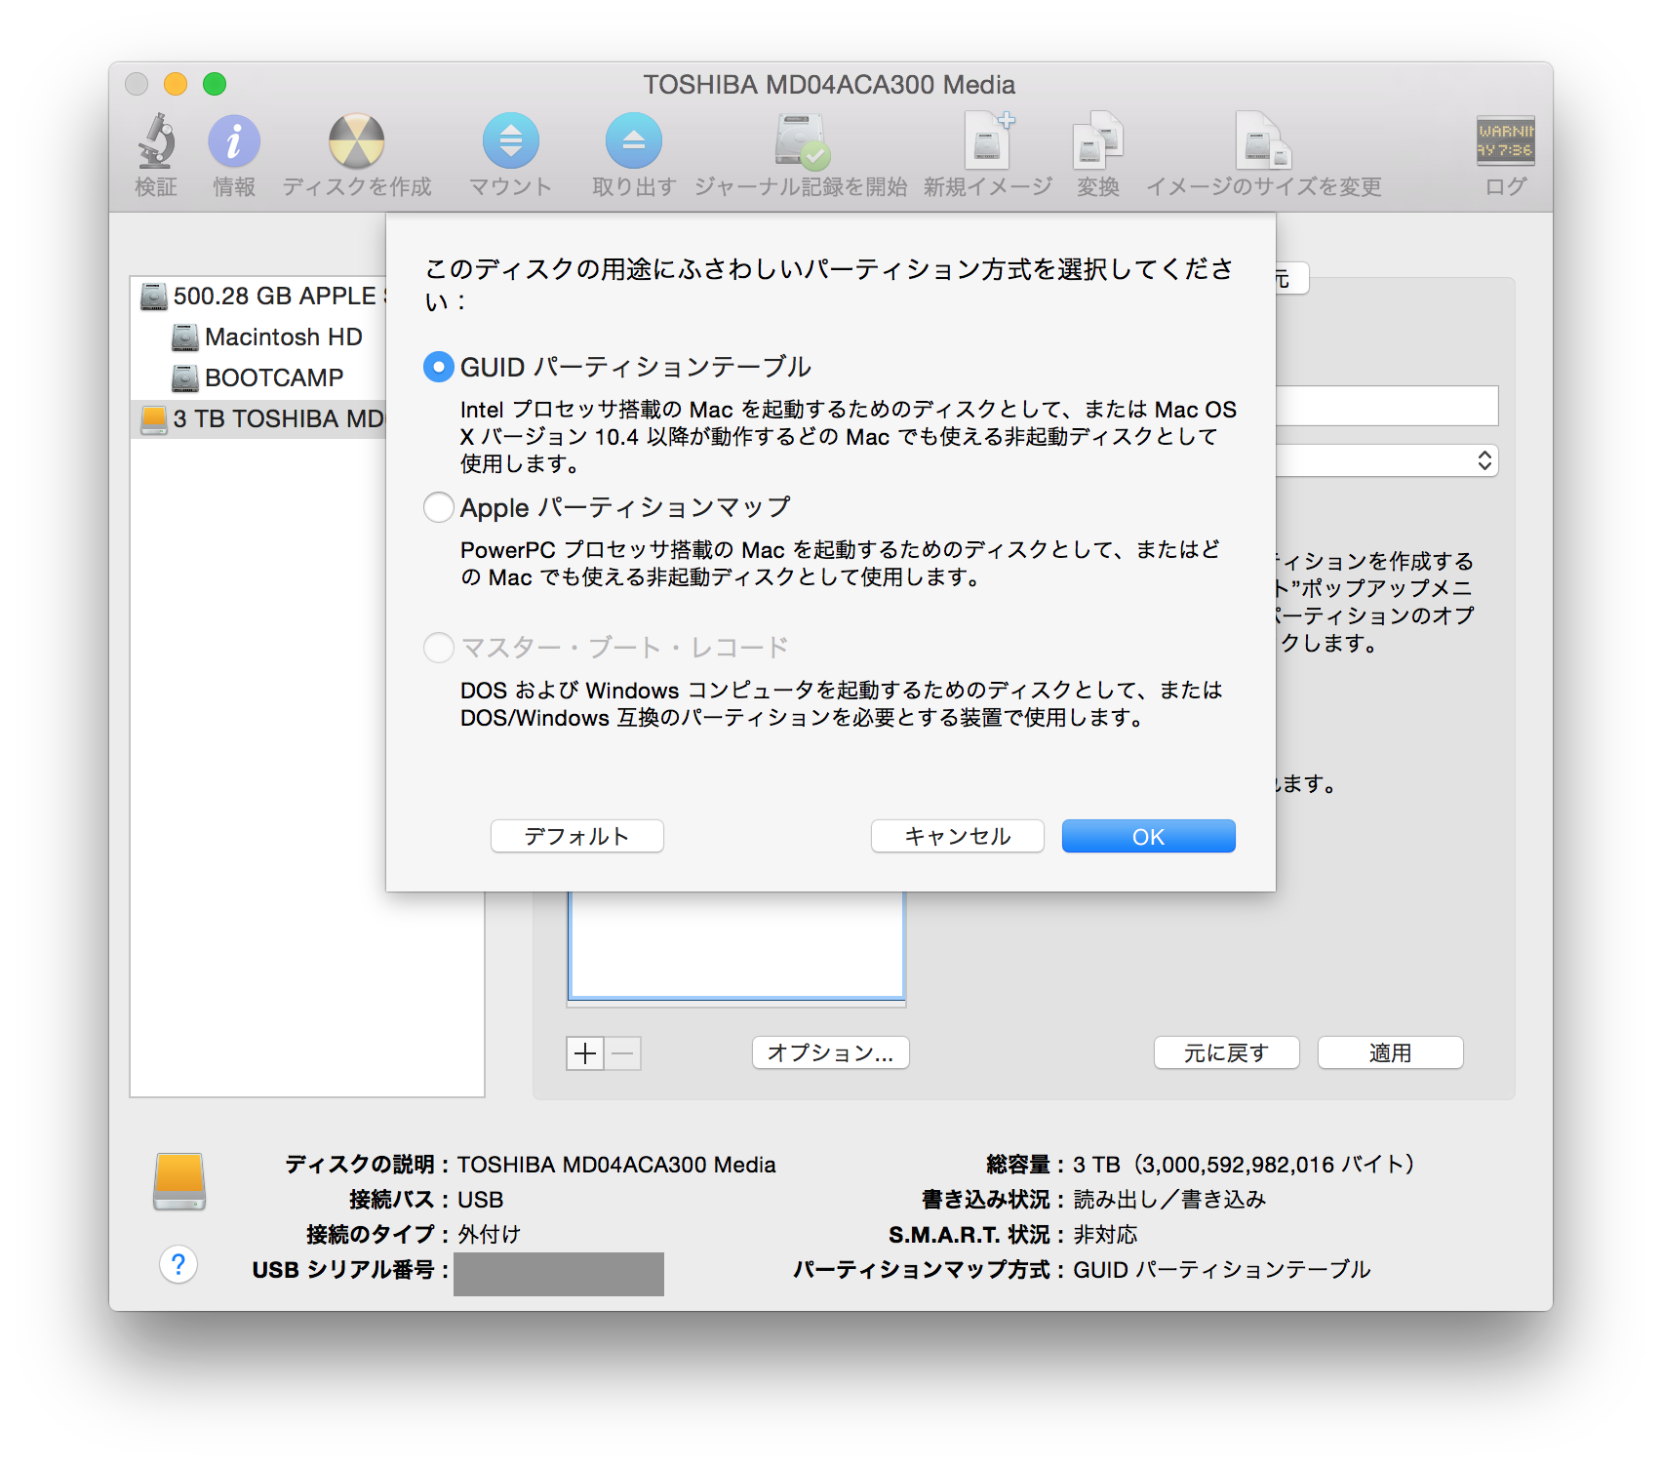Click the 適用 (Apply) button

coord(1391,1052)
